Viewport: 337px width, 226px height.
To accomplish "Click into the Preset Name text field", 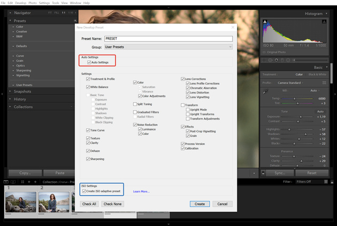I will (168, 39).
